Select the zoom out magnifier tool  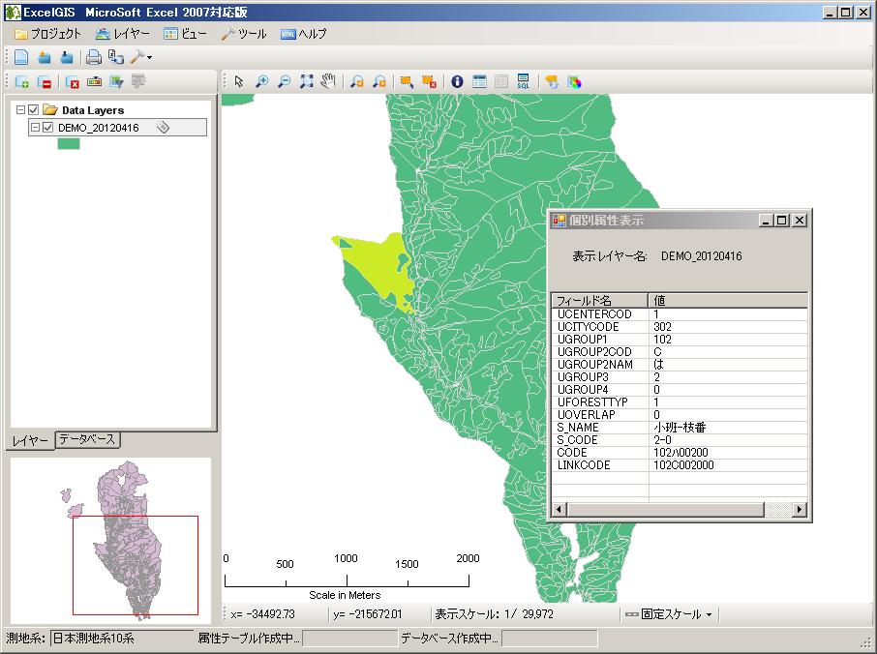tap(284, 82)
